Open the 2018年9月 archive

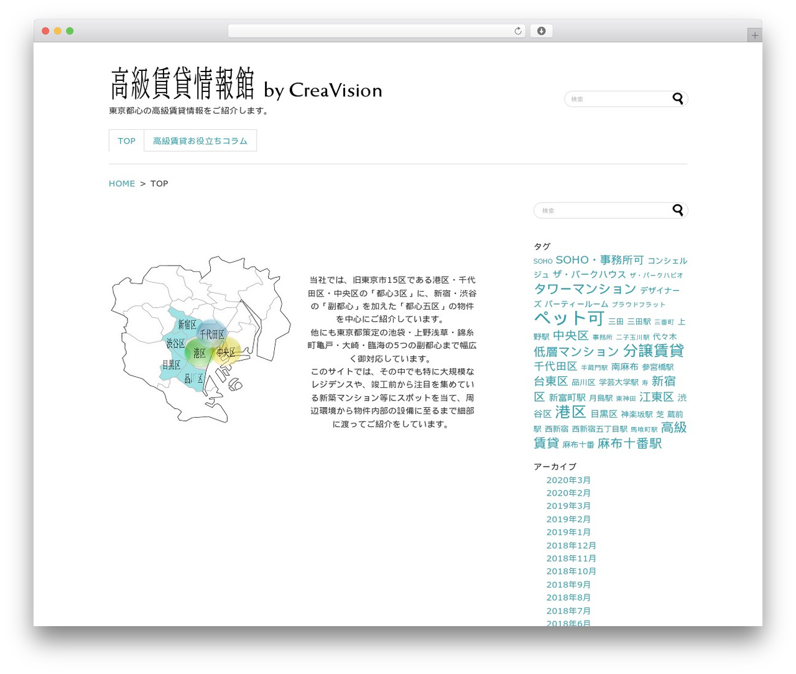click(x=568, y=584)
